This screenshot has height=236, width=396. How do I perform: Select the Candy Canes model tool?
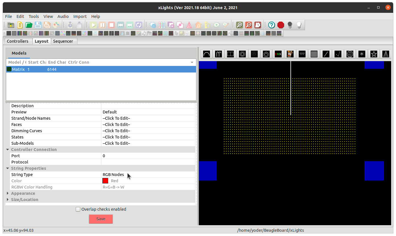218,54
